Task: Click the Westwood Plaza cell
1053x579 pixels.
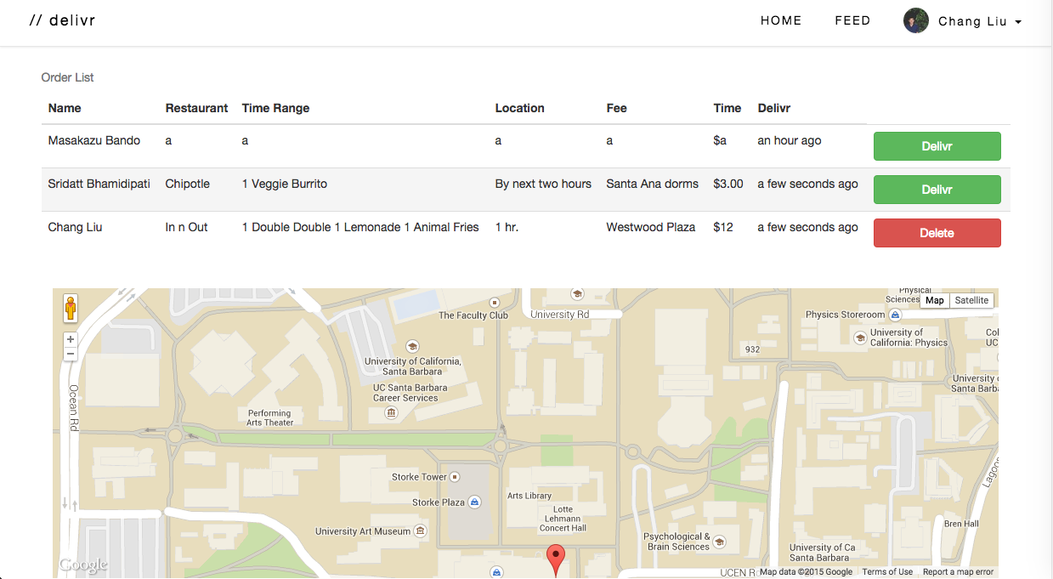Action: click(x=650, y=227)
